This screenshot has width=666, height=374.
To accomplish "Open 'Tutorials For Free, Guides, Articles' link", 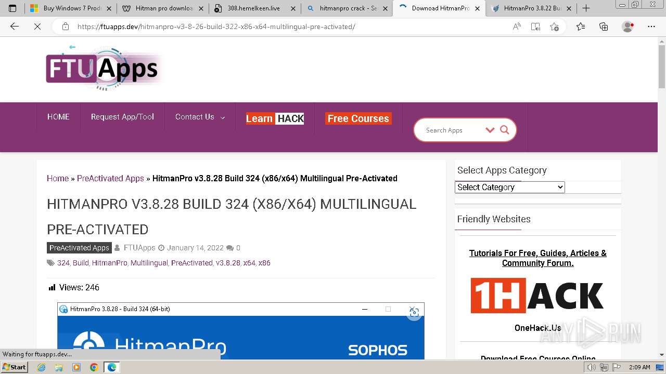I will point(537,258).
